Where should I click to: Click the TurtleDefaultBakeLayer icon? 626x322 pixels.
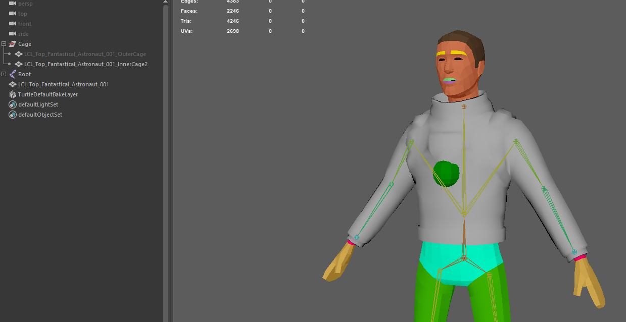[x=13, y=94]
